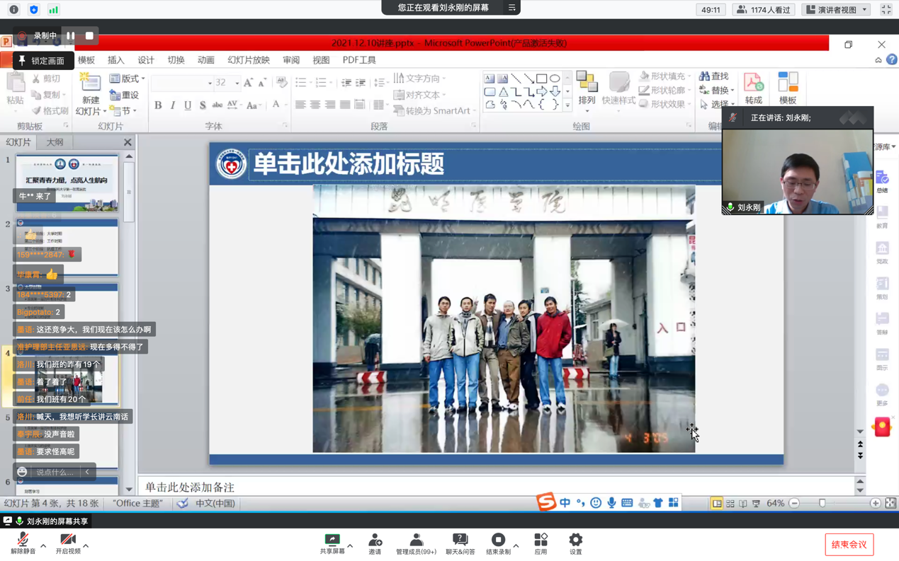Open screen sharing options menu at top
This screenshot has width=899, height=561.
511,8
